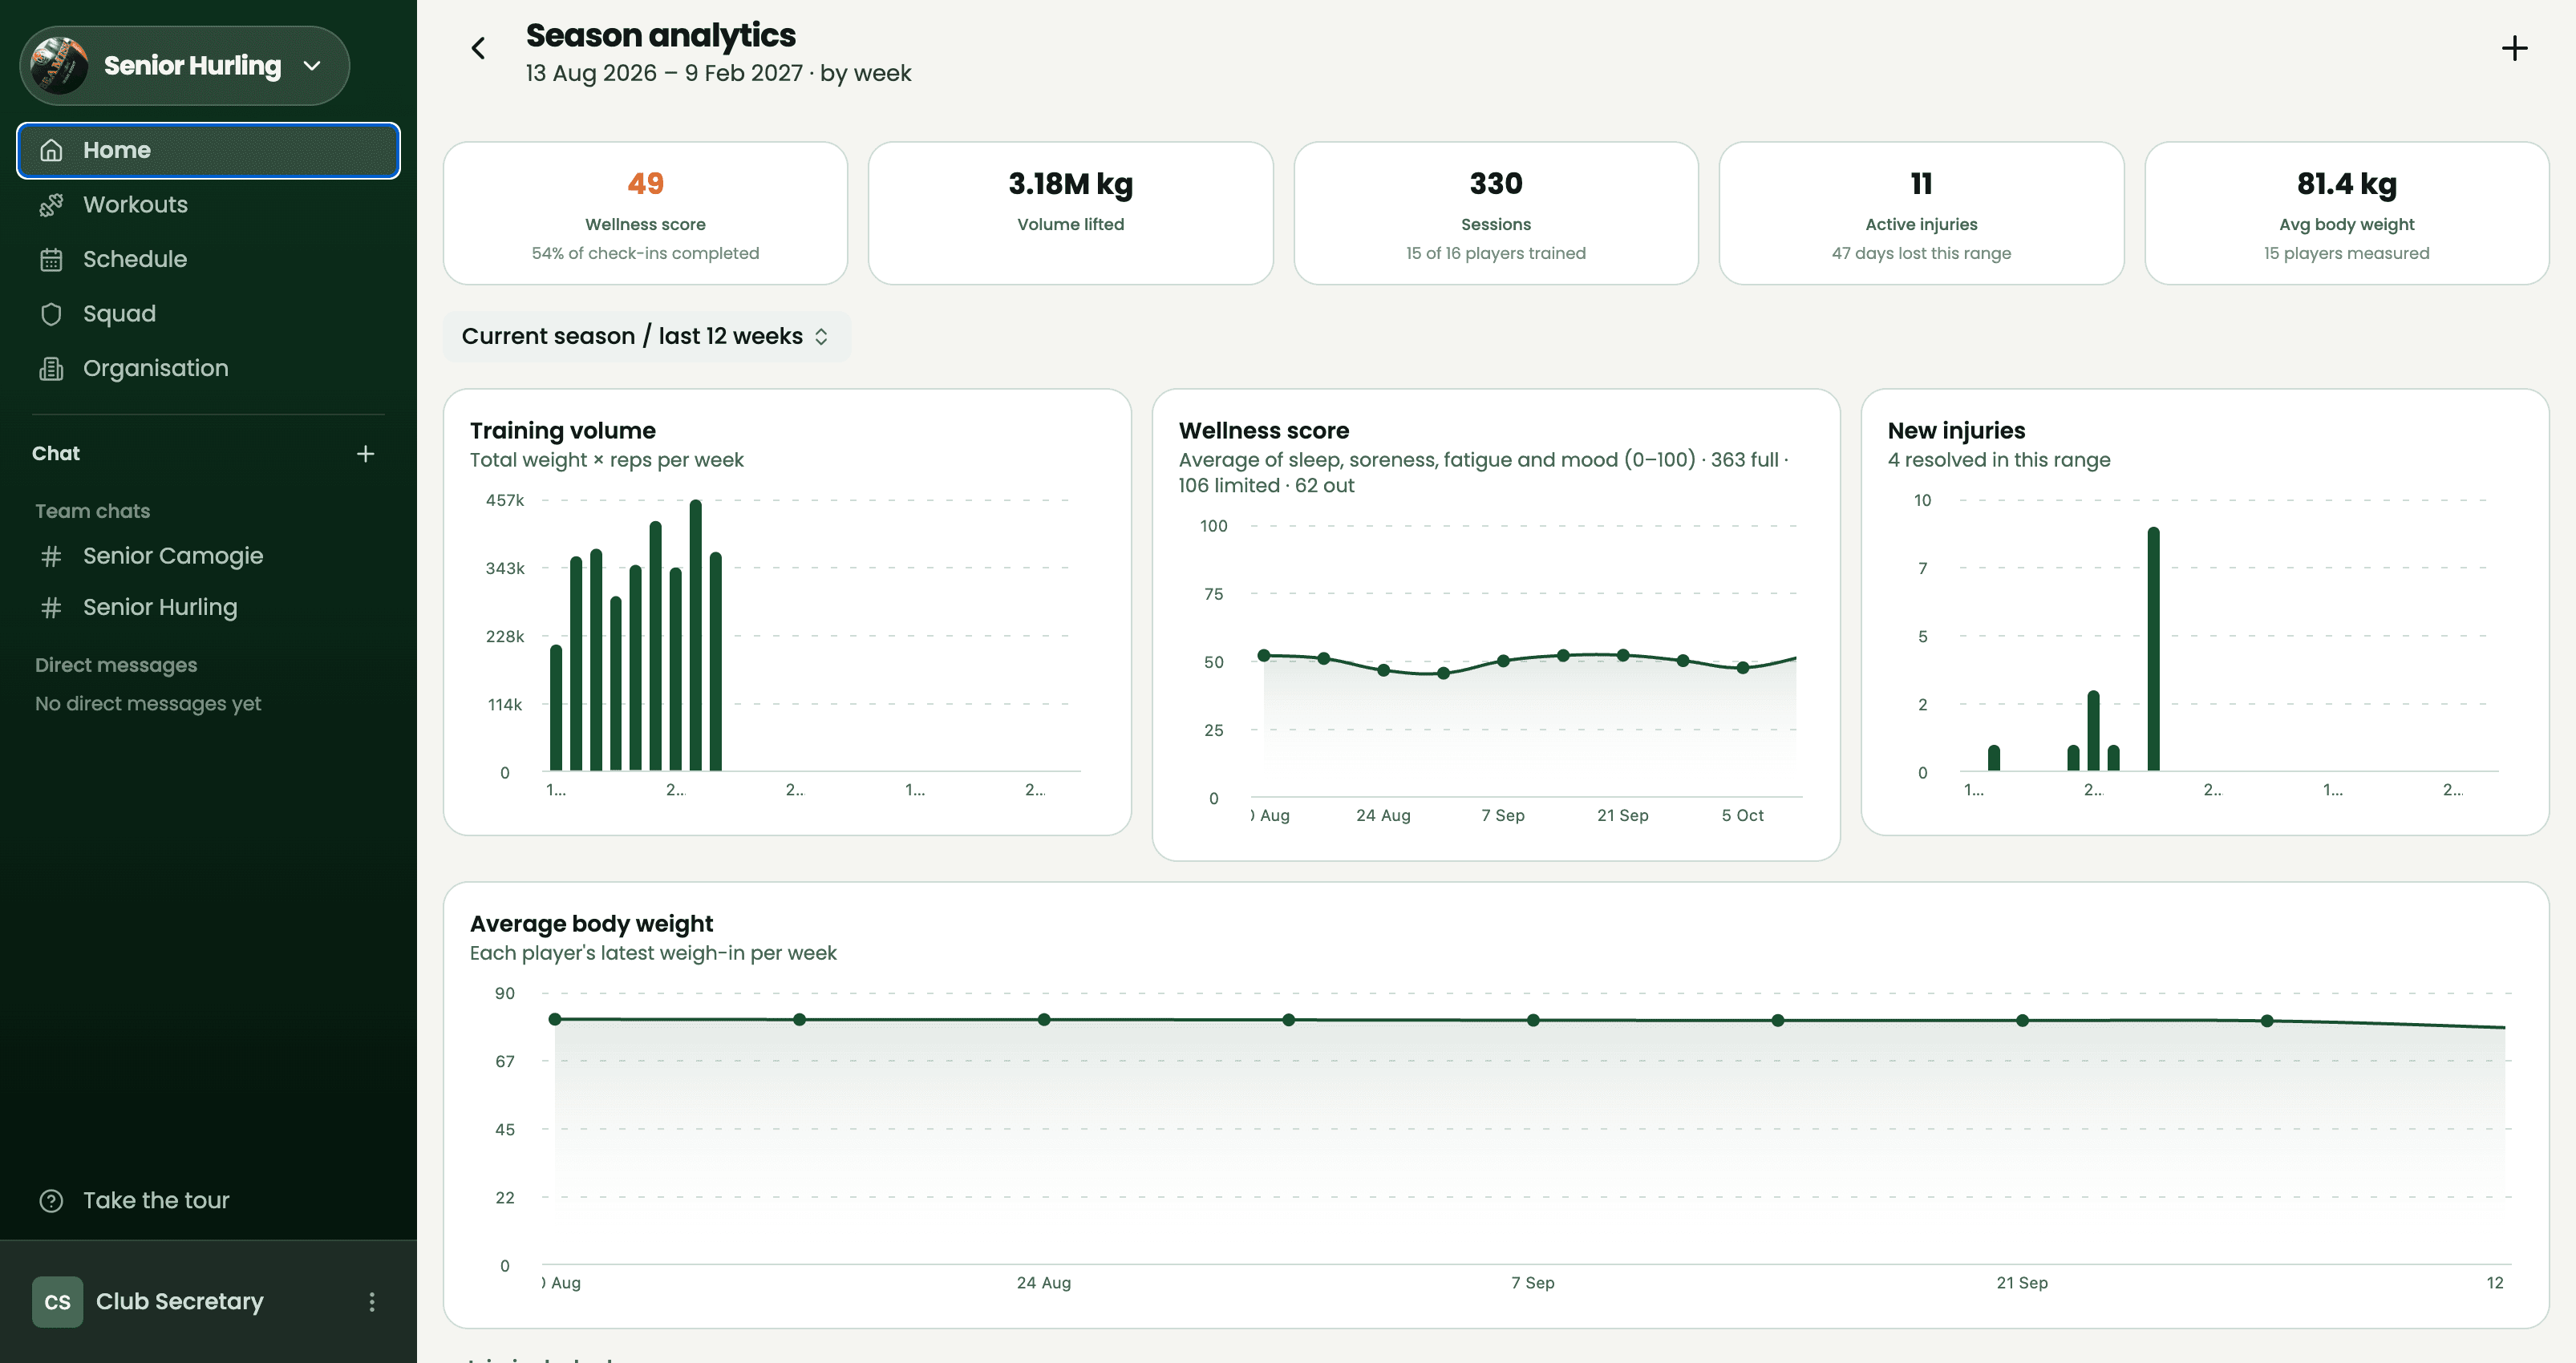
Task: Click '5 Oct' label on Wellness score chart
Action: 1742,815
